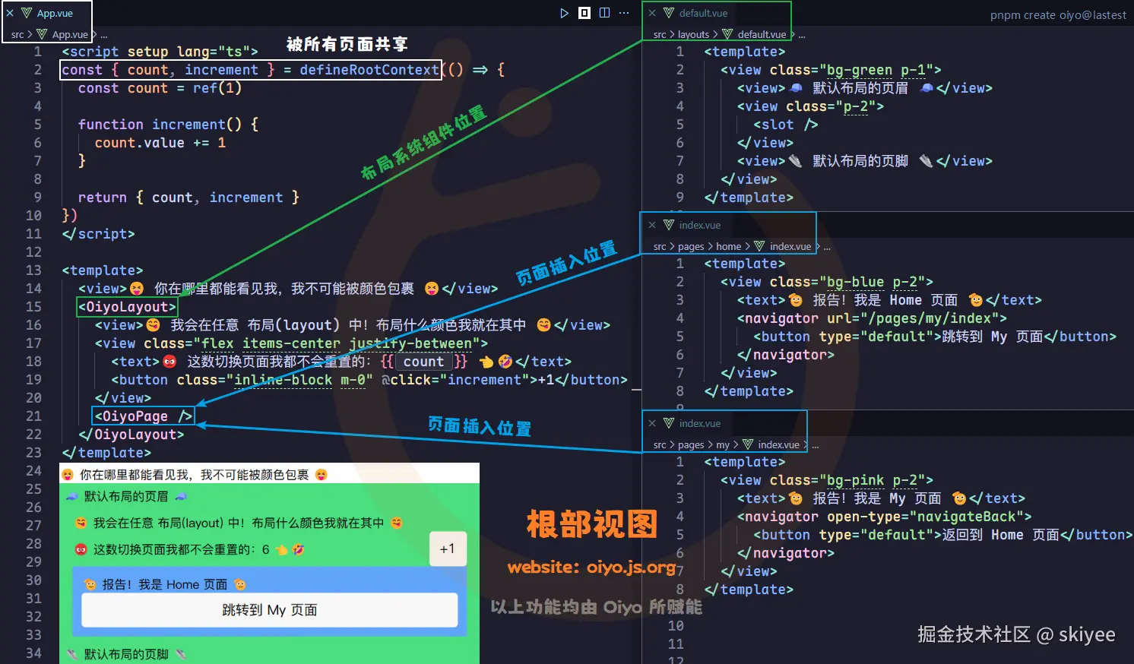
Task: Click "count.value += 1" in App.vue
Action: (160, 143)
